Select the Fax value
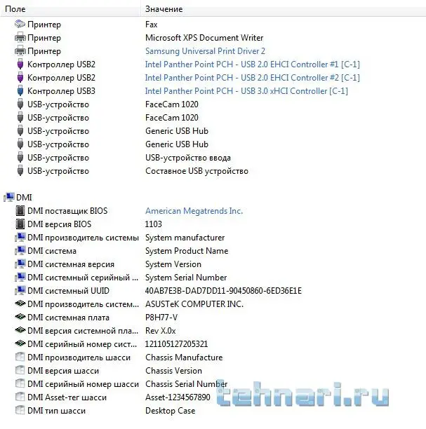 click(151, 25)
